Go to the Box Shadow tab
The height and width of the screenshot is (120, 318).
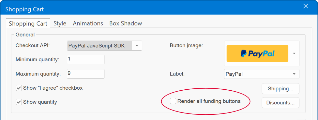click(126, 23)
